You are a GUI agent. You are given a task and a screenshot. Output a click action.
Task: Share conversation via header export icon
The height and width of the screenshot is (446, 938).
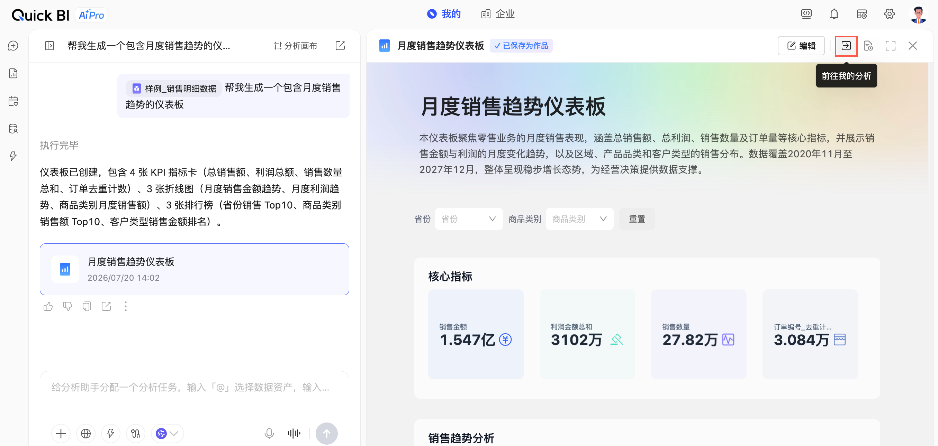340,46
